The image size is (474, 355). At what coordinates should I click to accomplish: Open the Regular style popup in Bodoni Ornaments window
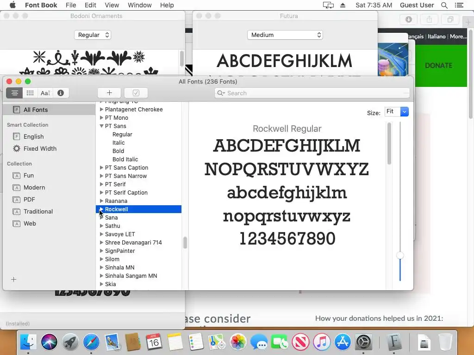(93, 35)
